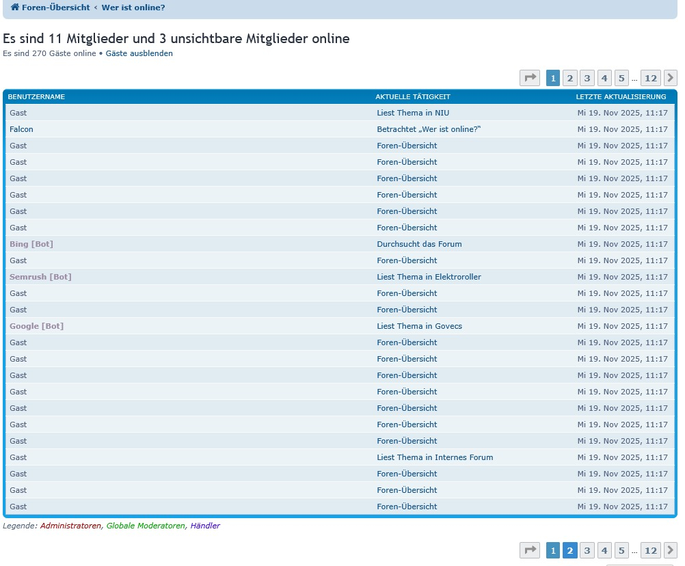
Task: Jump to page 12 in top pagination
Action: [x=650, y=78]
